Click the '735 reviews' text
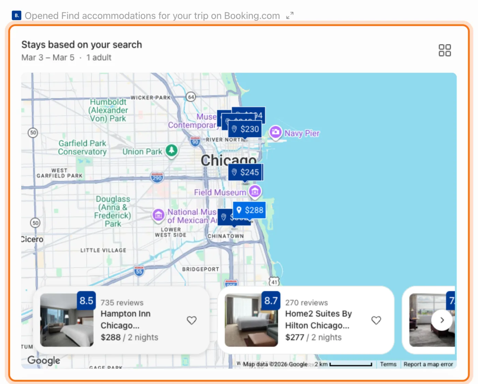 pos(122,303)
